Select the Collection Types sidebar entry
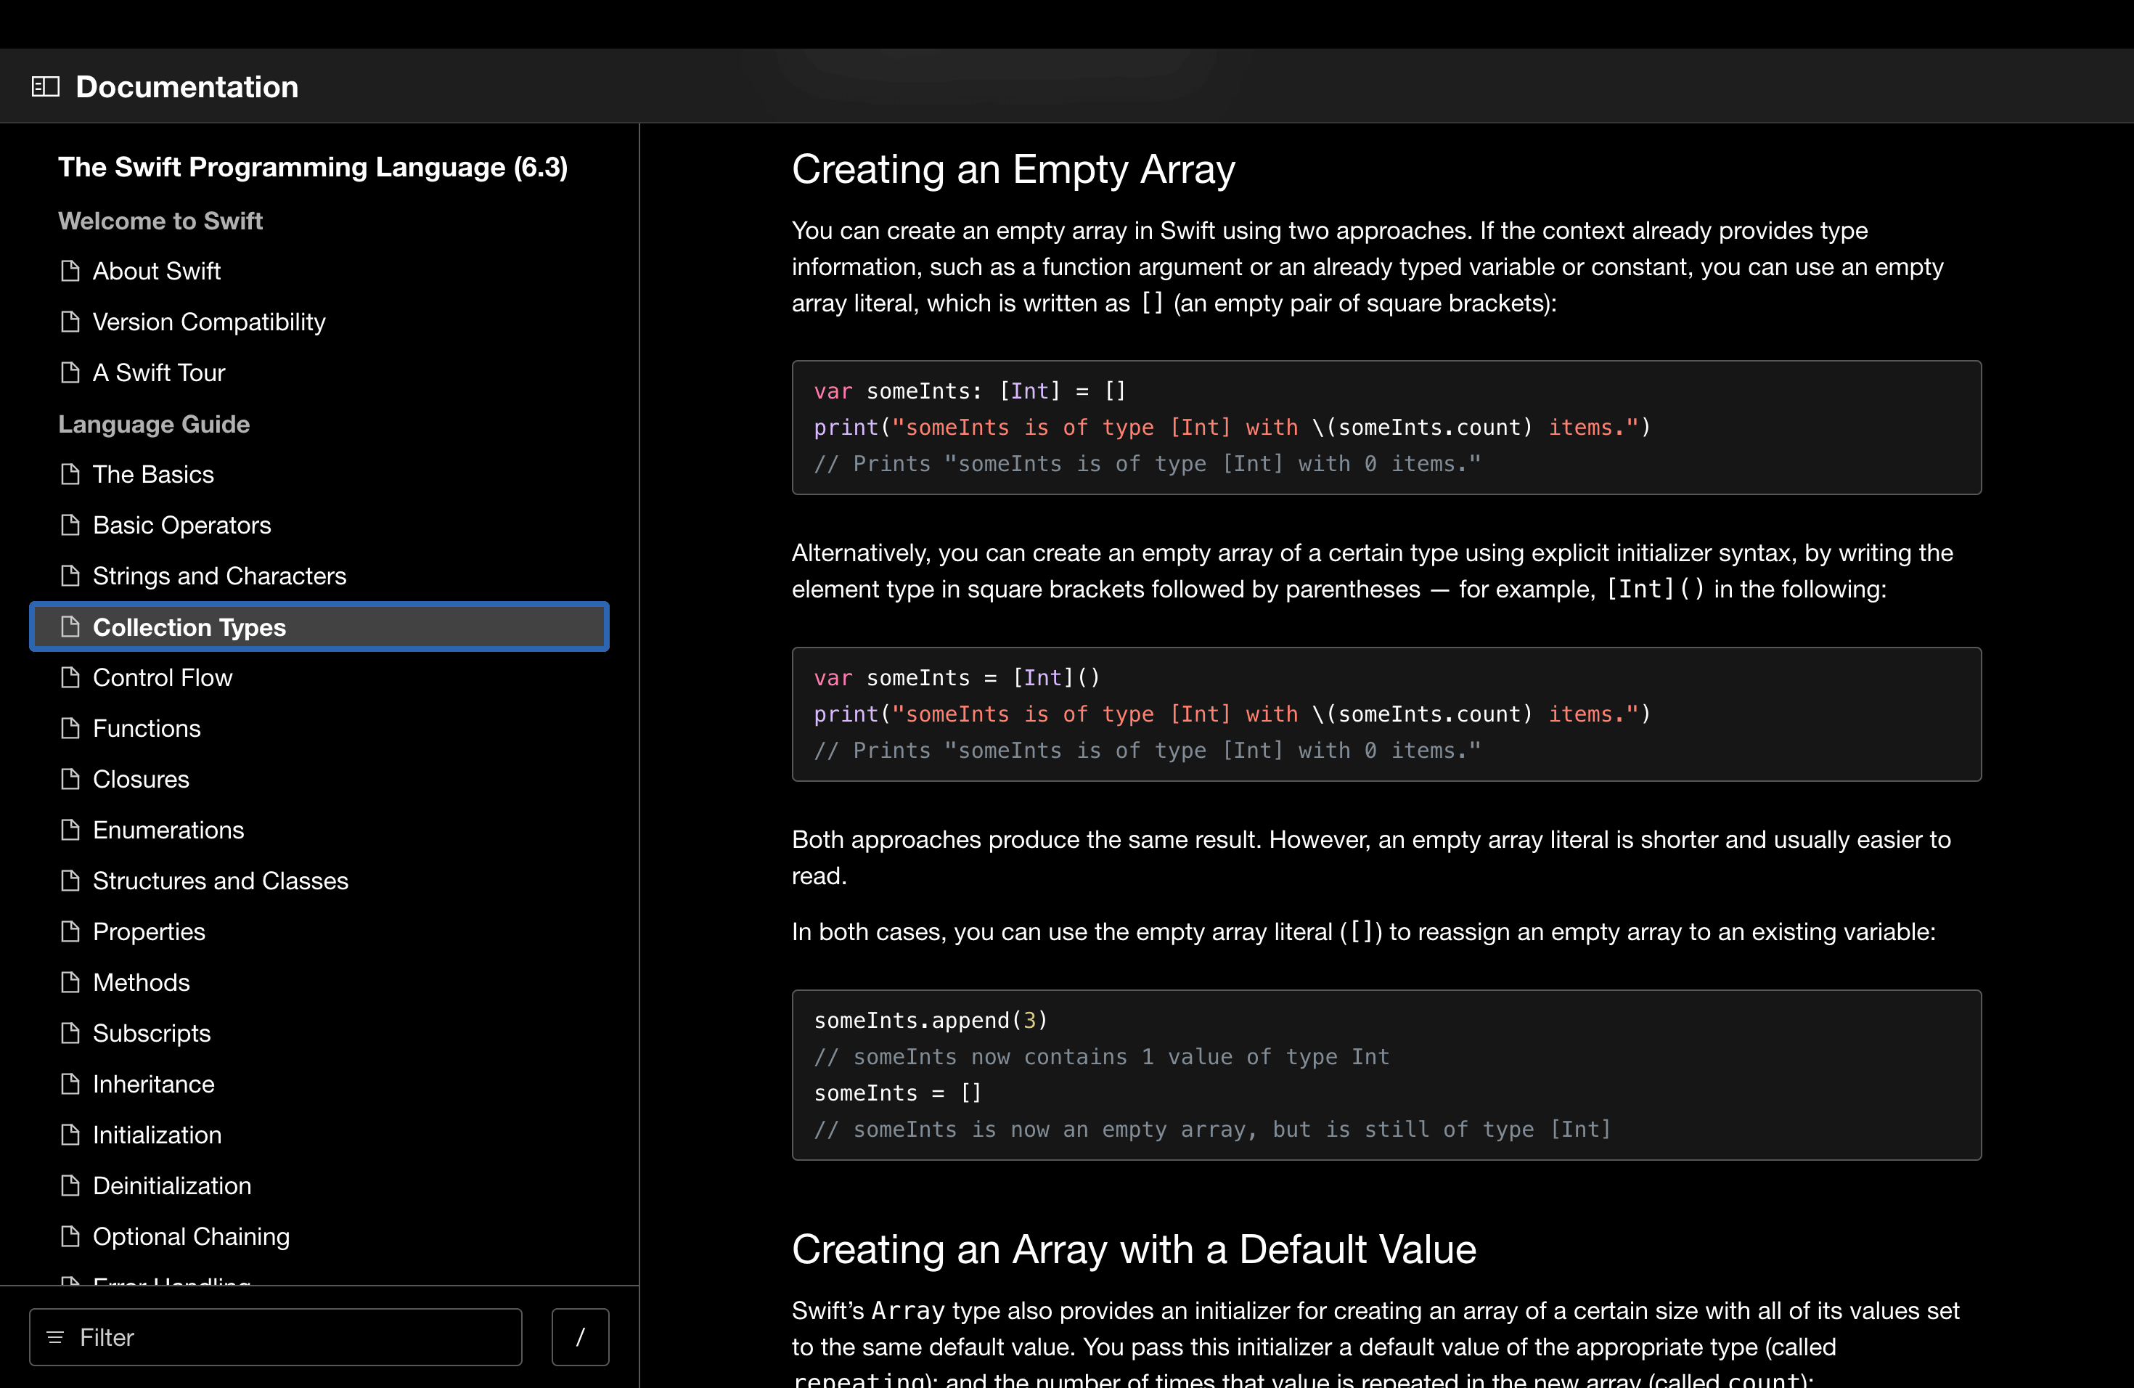This screenshot has width=2134, height=1388. coord(190,626)
